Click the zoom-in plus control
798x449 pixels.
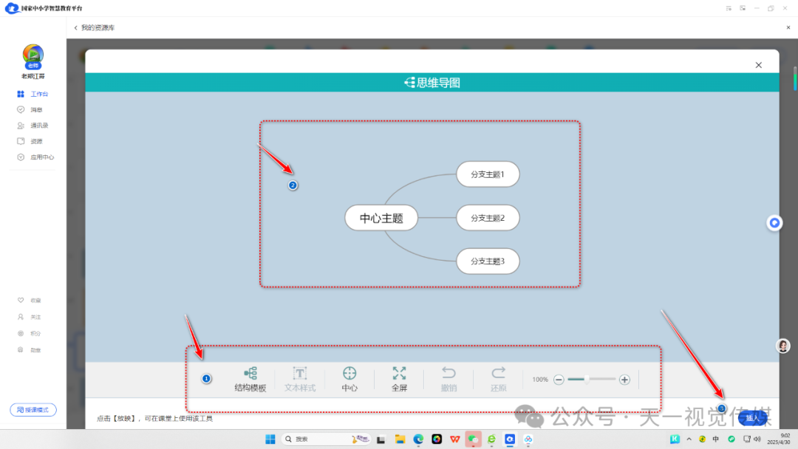tap(624, 379)
